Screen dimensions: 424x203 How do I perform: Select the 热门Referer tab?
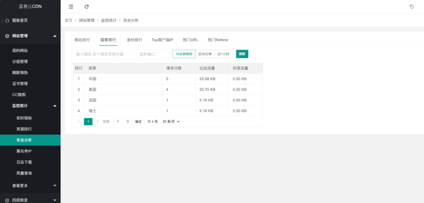[x=218, y=40]
